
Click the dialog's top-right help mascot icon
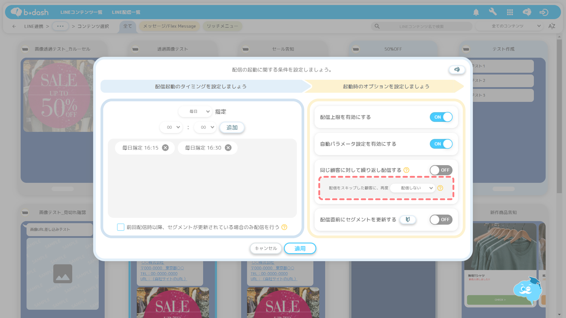457,70
